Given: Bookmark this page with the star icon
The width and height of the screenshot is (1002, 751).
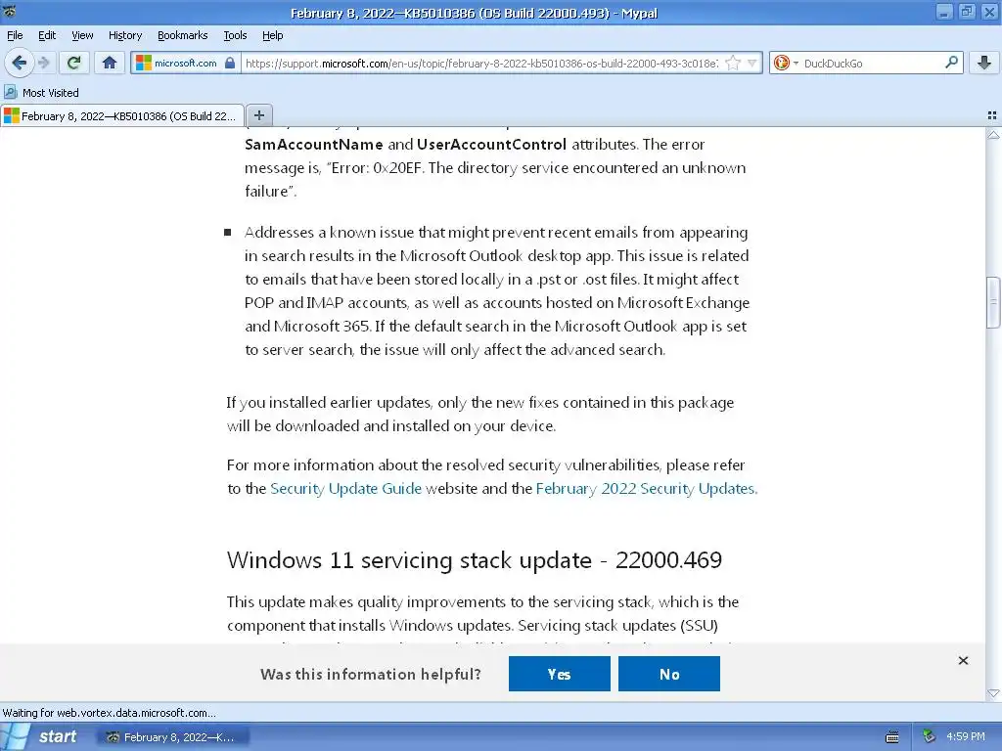Looking at the screenshot, I should 733,63.
